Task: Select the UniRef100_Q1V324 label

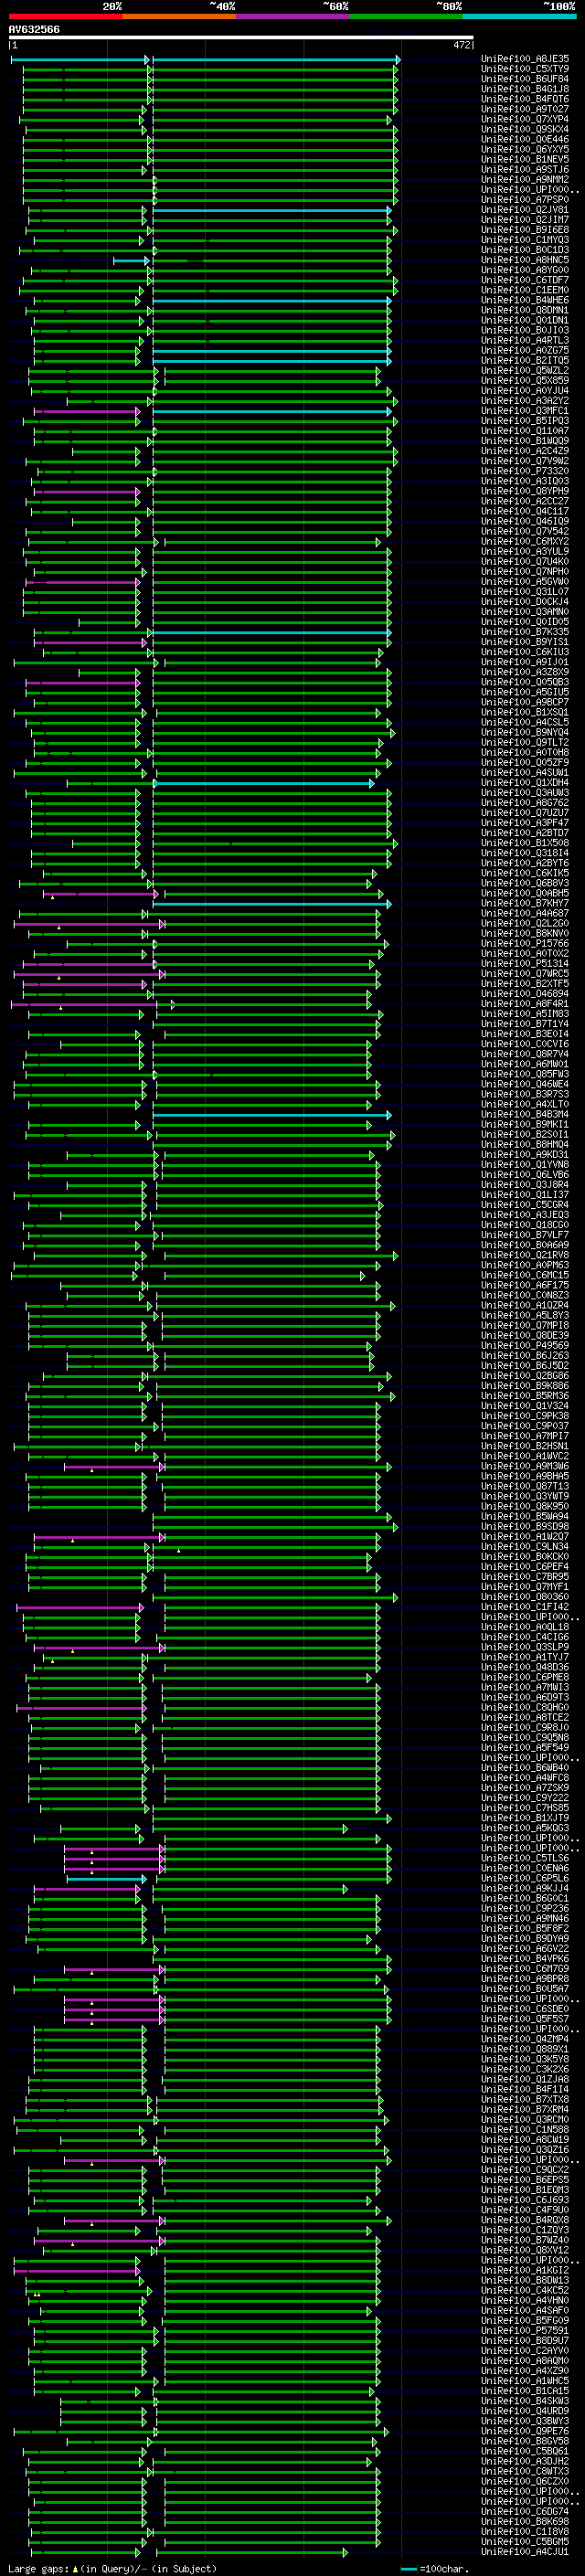Action: click(525, 1406)
